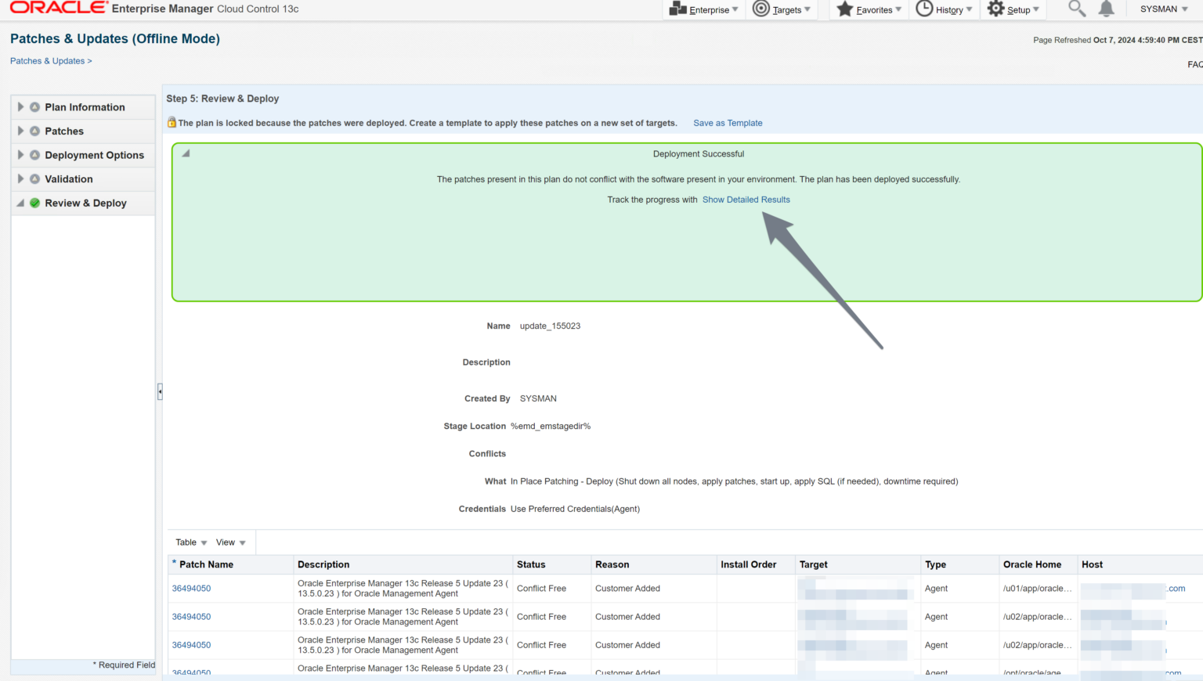Click the Targets bullseye icon

coord(760,9)
